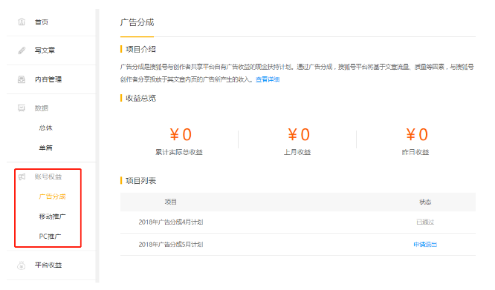The width and height of the screenshot is (495, 290).
Task: Open the 首页 sidebar menu
Action: (x=42, y=22)
